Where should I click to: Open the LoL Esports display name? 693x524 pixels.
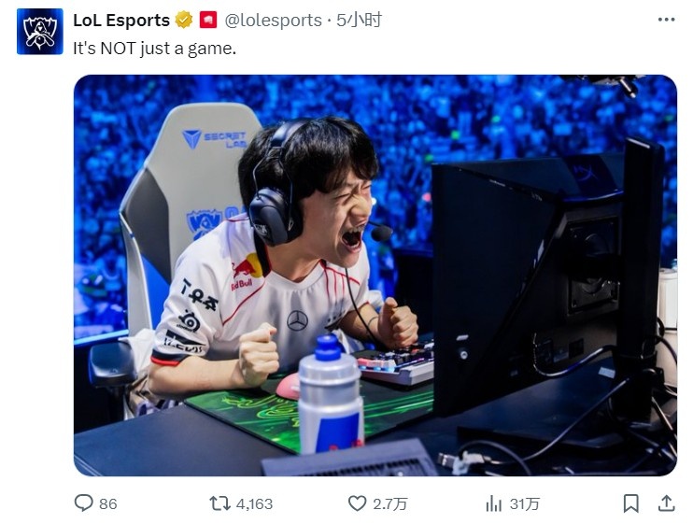(121, 21)
